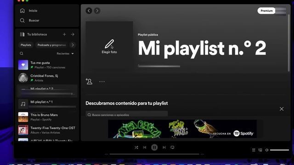
Task: Adjust the volume slider
Action: tap(279, 150)
